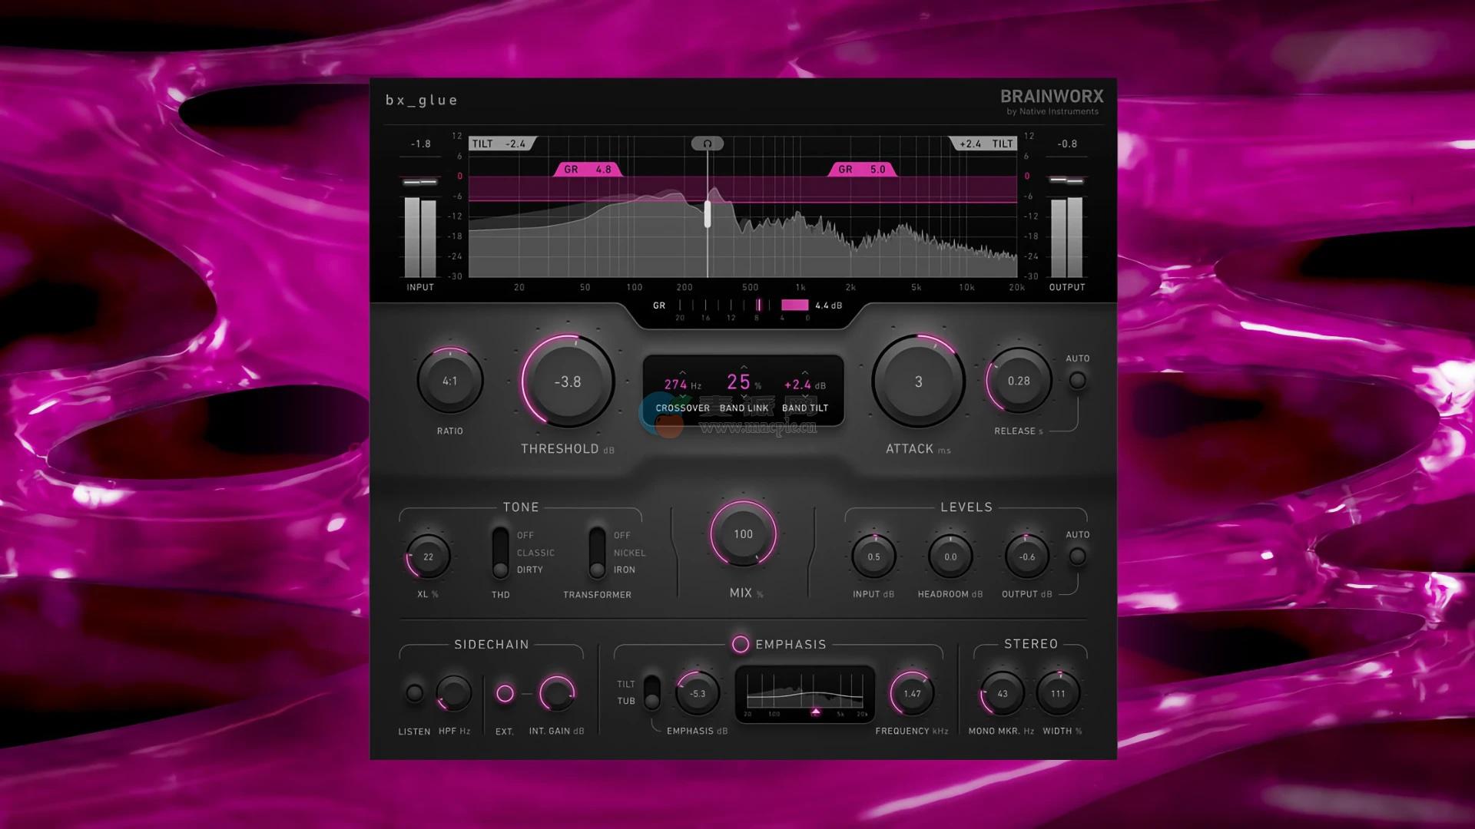Increase Band Tilt with up chevron
The height and width of the screenshot is (829, 1475).
(805, 372)
